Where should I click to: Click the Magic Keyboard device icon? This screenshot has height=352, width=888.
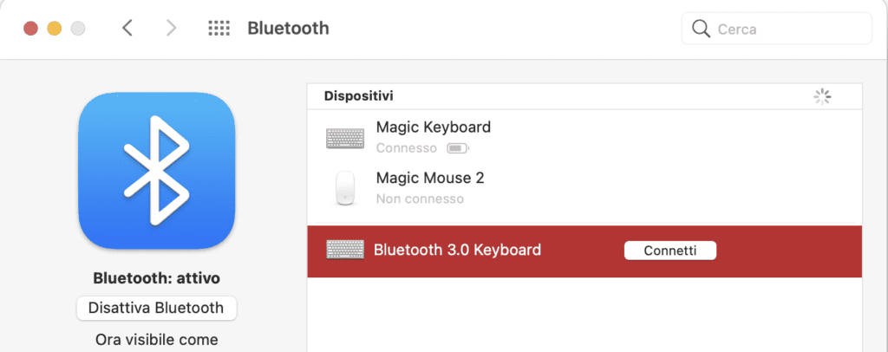point(345,138)
